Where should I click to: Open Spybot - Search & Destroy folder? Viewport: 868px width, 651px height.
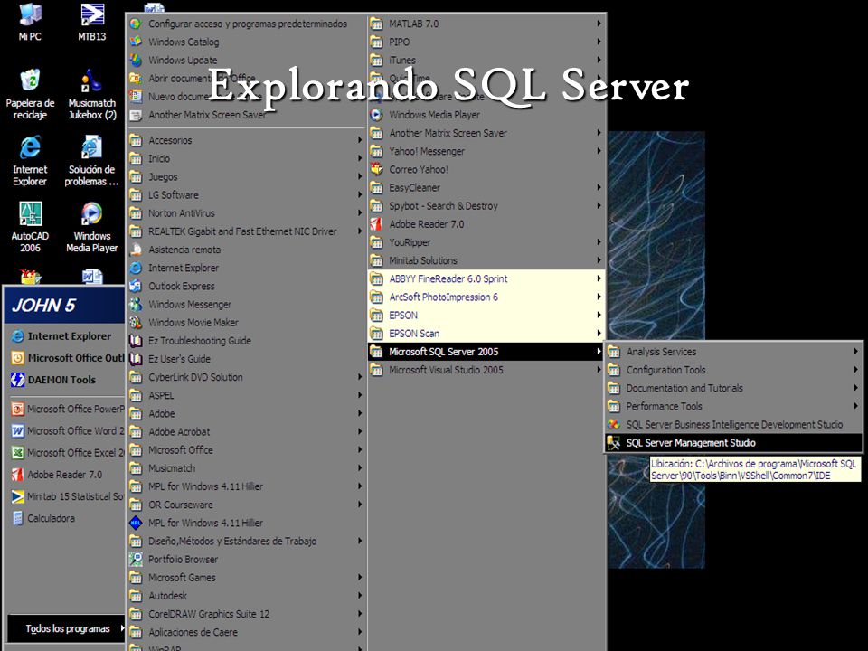[486, 206]
